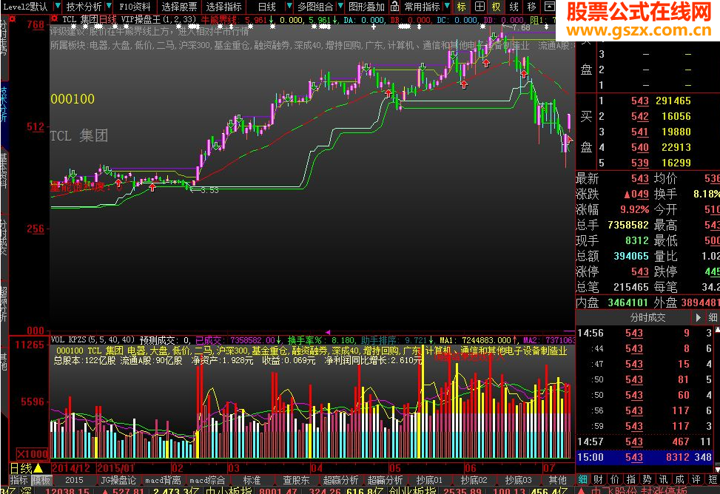Select the 价 price tab bottom right
This screenshot has height=494, width=720.
pos(614,480)
